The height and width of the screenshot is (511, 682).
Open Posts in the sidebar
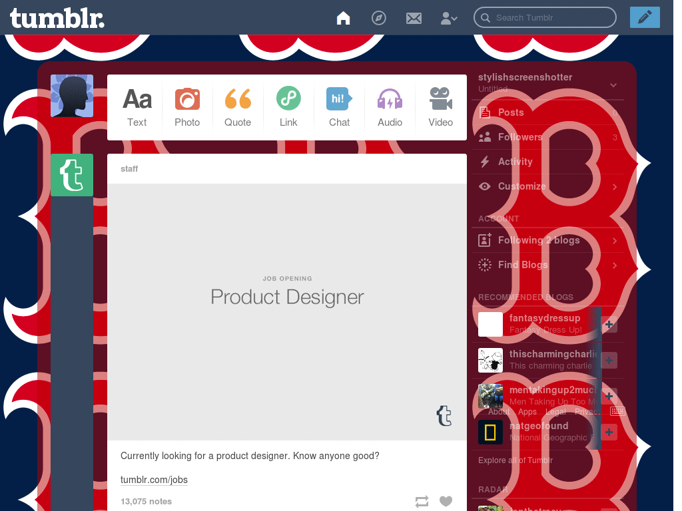(x=548, y=112)
